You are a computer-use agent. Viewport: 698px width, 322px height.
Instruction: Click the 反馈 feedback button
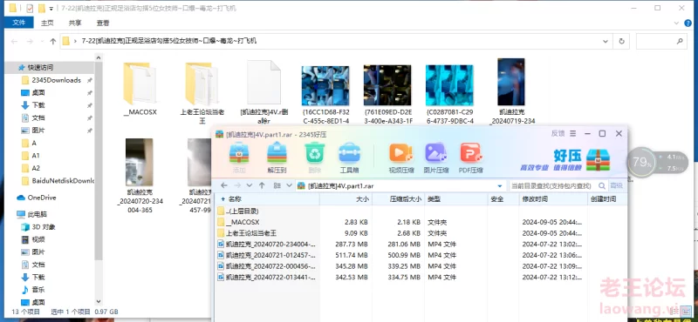pyautogui.click(x=558, y=134)
